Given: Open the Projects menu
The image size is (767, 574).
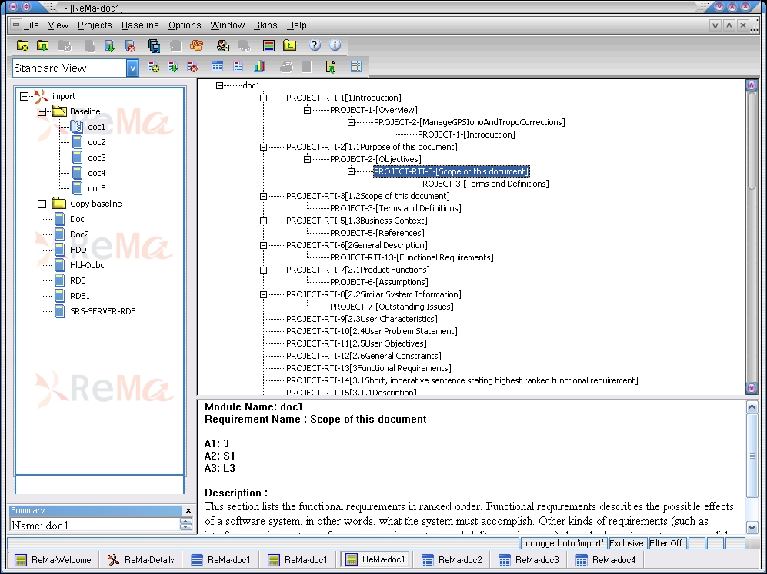Looking at the screenshot, I should (x=95, y=25).
